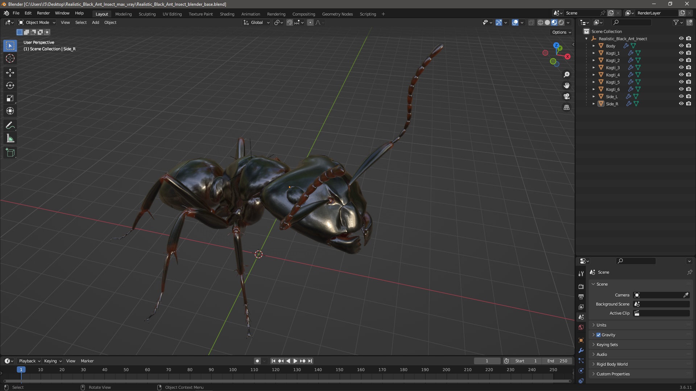Select the Measure tool
The height and width of the screenshot is (391, 696).
(10, 138)
